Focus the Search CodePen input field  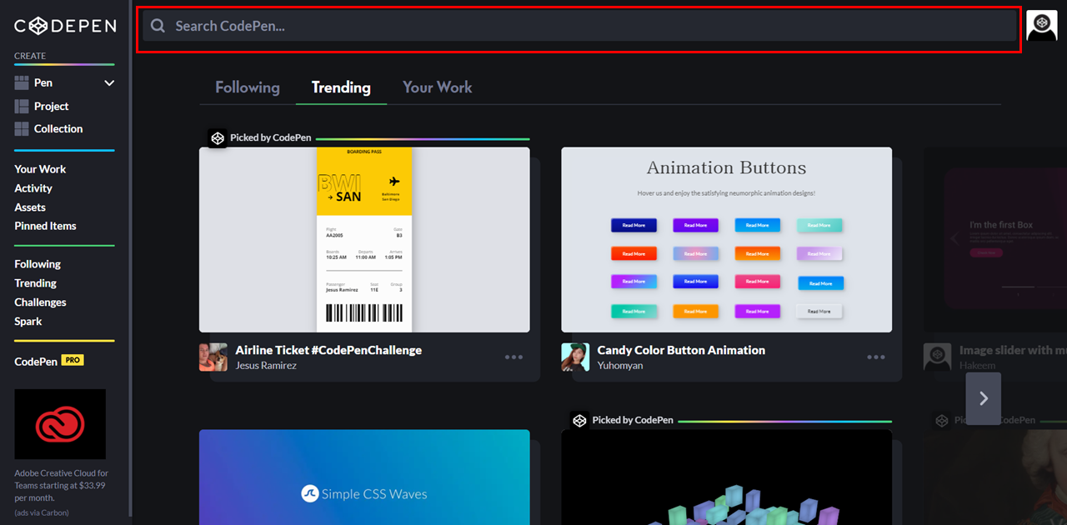pyautogui.click(x=579, y=26)
